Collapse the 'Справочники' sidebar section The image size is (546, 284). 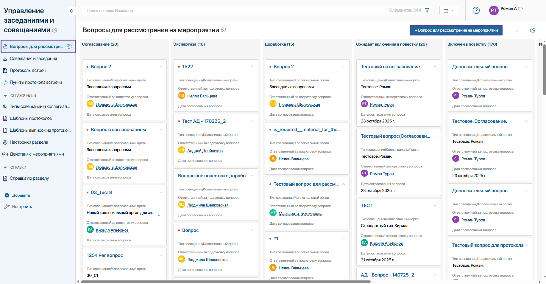pyautogui.click(x=5, y=96)
